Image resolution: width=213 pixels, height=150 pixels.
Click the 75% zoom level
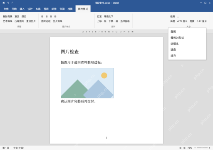[x=190, y=148]
